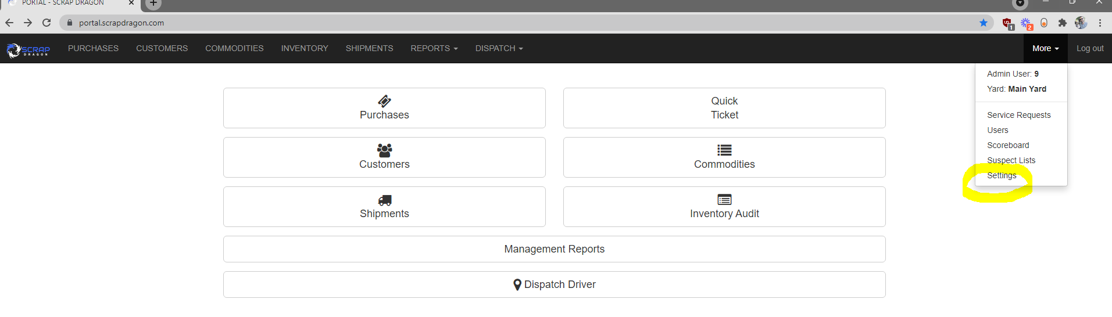Go to INVENTORY in the navbar
This screenshot has height=317, width=1112.
pos(305,48)
